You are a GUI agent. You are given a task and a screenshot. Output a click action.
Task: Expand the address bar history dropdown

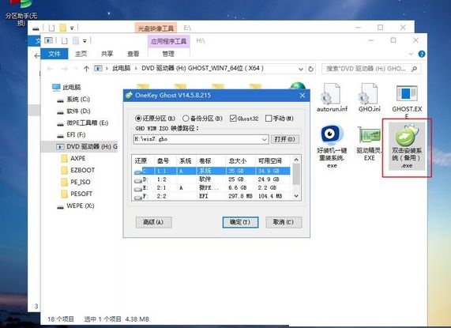point(301,69)
